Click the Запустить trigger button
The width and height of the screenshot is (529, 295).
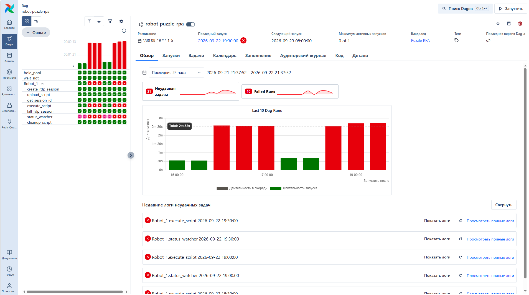[x=511, y=9]
